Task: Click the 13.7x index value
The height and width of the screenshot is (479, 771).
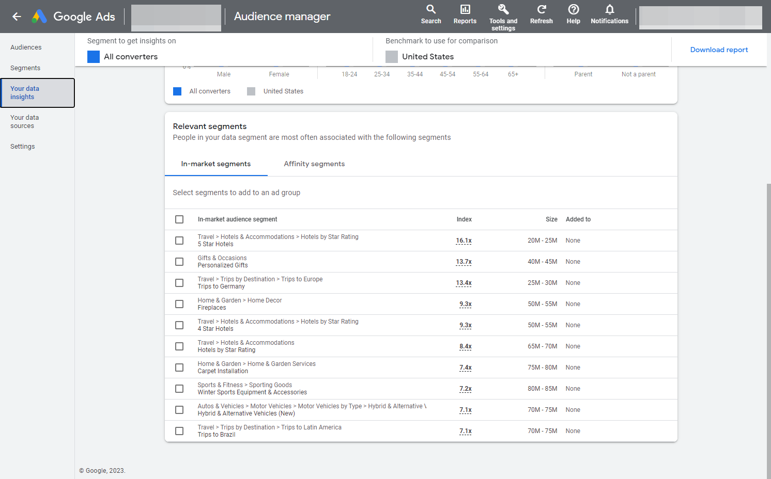Action: 464,262
